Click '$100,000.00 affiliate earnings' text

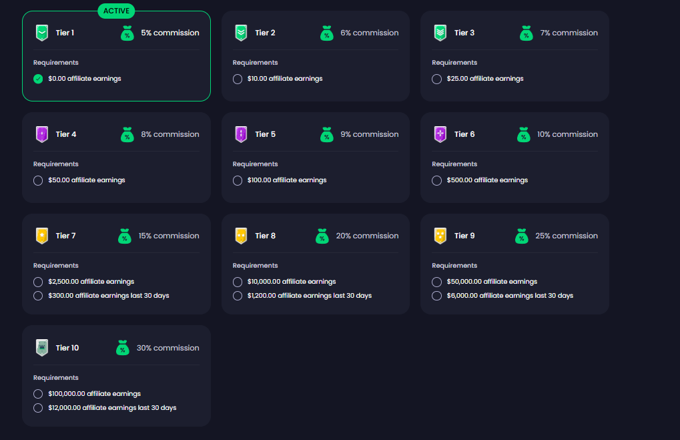pos(95,394)
